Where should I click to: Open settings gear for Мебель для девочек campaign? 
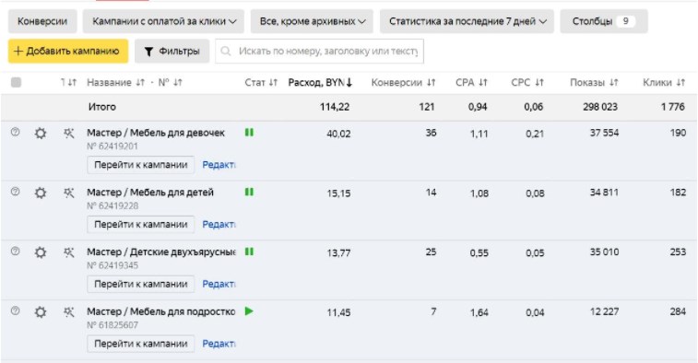click(41, 133)
